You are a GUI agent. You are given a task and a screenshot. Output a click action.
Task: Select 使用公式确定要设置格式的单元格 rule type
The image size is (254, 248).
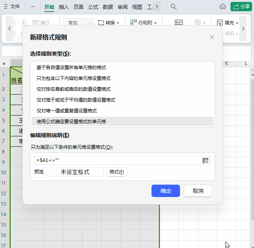[123, 122]
